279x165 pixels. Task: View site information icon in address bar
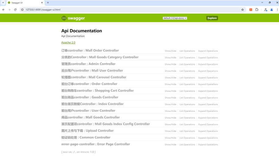[22, 10]
